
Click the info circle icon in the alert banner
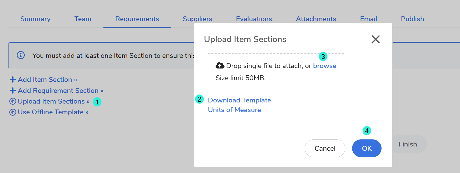tap(21, 55)
